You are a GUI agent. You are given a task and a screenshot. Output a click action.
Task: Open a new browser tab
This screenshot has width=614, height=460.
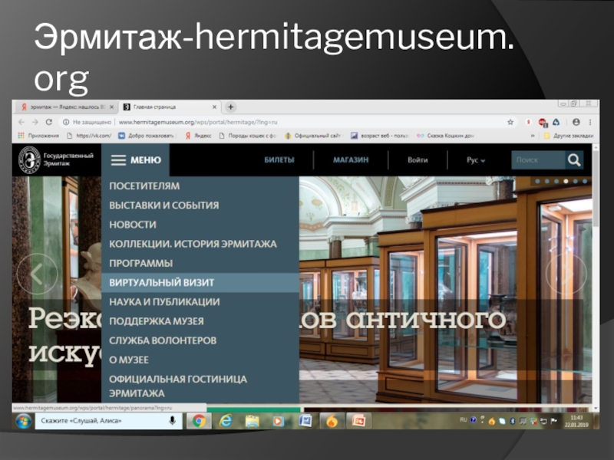(230, 107)
